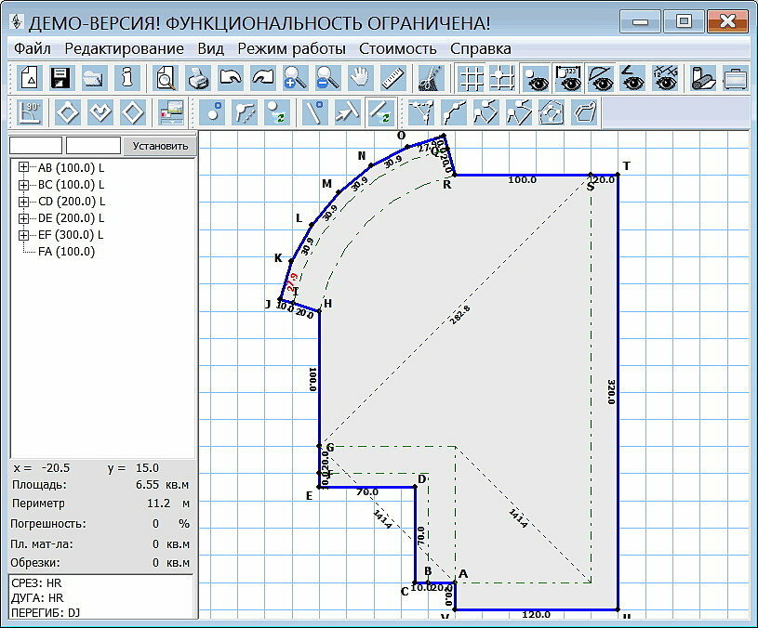Image resolution: width=758 pixels, height=628 pixels.
Task: Toggle visibility of dimensions (eye with 123)
Action: click(x=568, y=78)
